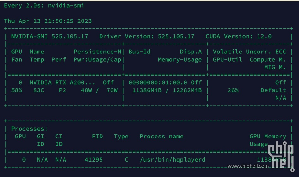
Task: Click the power usage value '48W'
Action: point(86,90)
